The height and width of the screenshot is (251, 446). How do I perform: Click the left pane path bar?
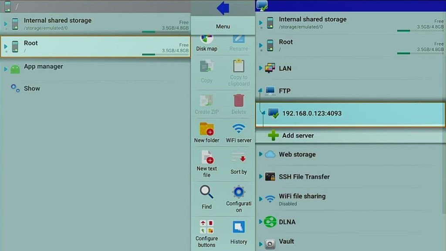pos(95,6)
